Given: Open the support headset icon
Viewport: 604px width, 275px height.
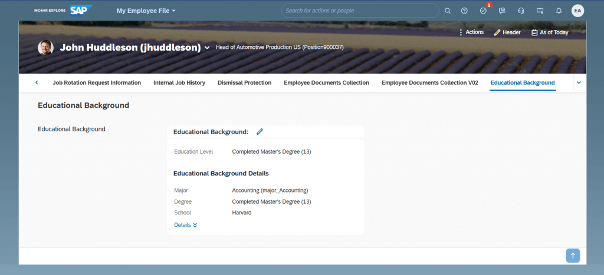Looking at the screenshot, I should [x=521, y=11].
